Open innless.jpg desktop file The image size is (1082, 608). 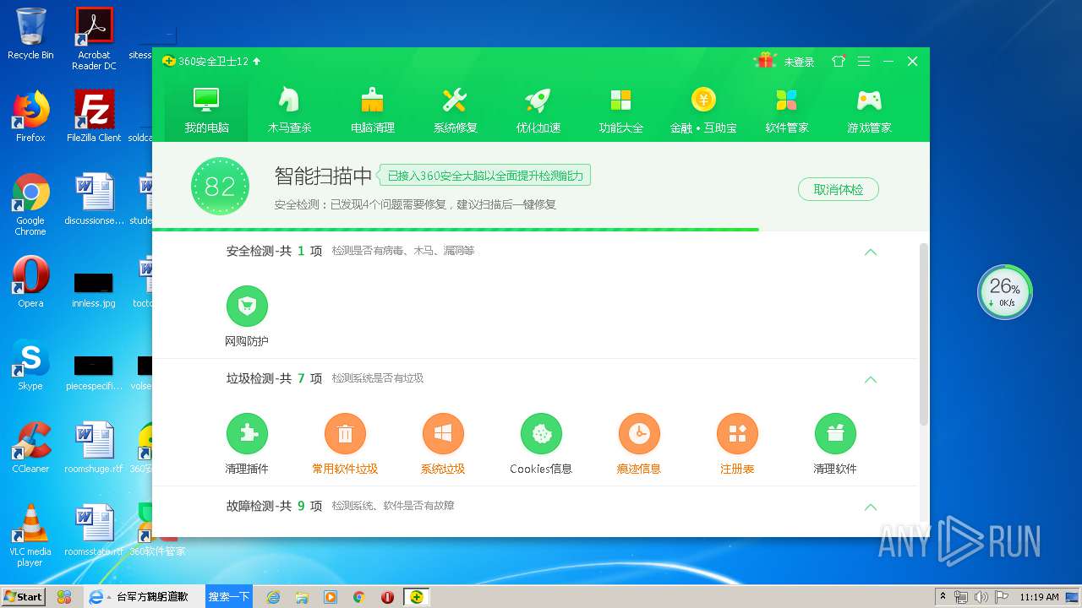(x=94, y=290)
